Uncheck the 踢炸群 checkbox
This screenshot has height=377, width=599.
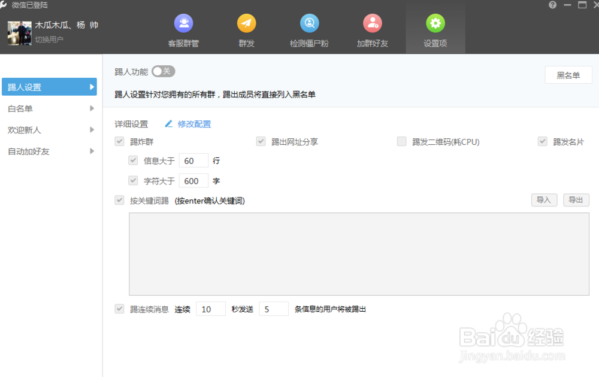pos(119,141)
